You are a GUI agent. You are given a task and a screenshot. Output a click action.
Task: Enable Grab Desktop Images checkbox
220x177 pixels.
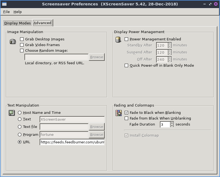(22, 39)
